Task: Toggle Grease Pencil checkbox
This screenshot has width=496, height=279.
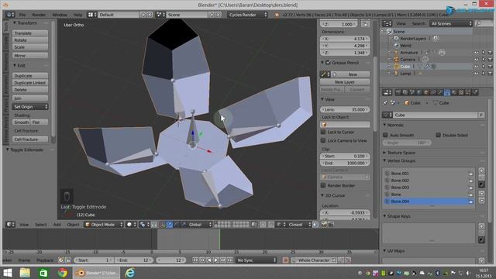Action: click(328, 63)
